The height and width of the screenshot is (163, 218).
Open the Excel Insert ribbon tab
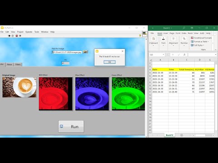(x=166, y=33)
